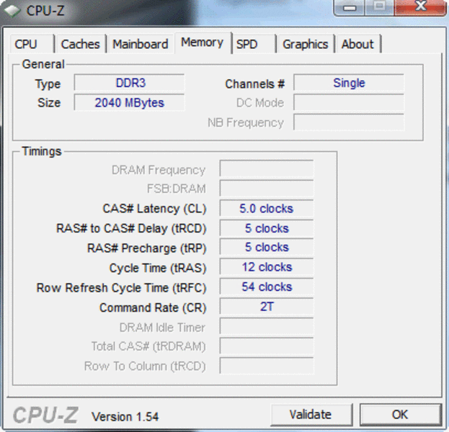Image resolution: width=449 pixels, height=432 pixels.
Task: Click the Single channels field
Action: pos(349,83)
